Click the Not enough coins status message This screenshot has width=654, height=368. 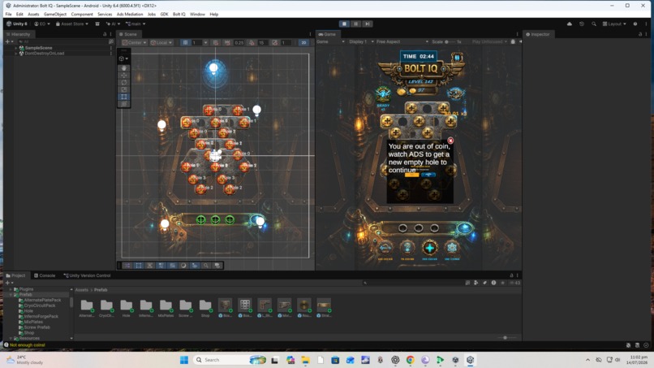[27, 345]
